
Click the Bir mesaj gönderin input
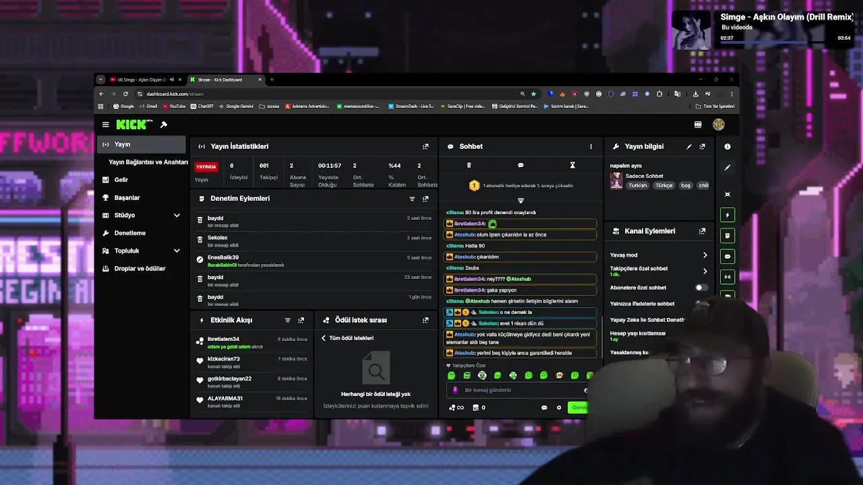tap(519, 390)
